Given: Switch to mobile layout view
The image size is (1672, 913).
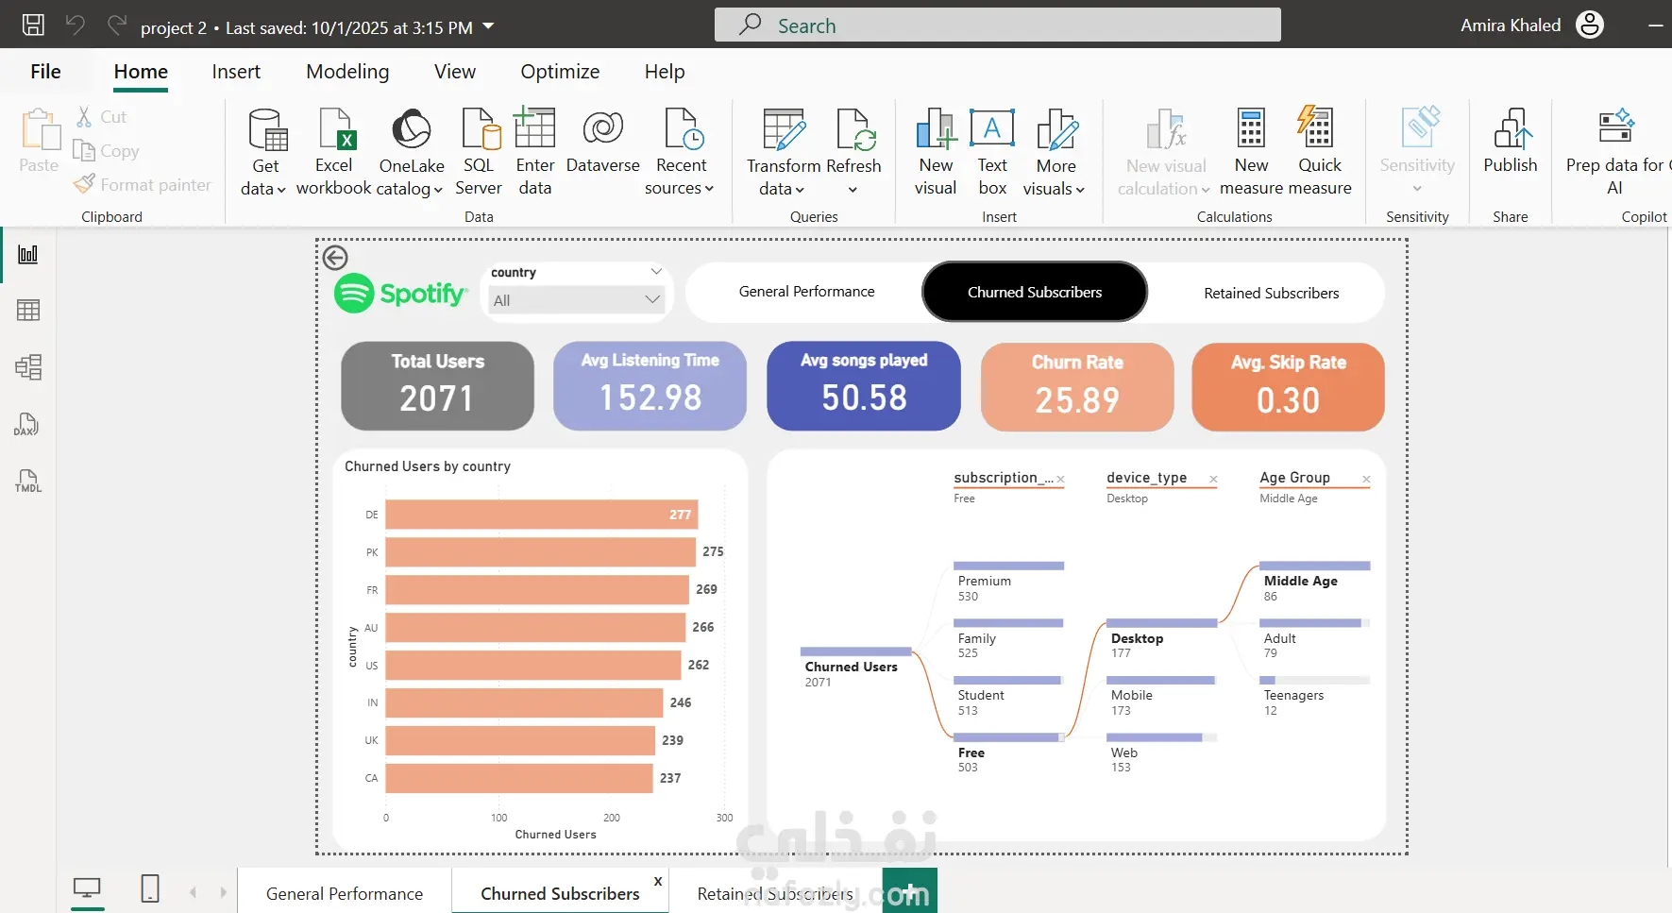Looking at the screenshot, I should (x=149, y=889).
